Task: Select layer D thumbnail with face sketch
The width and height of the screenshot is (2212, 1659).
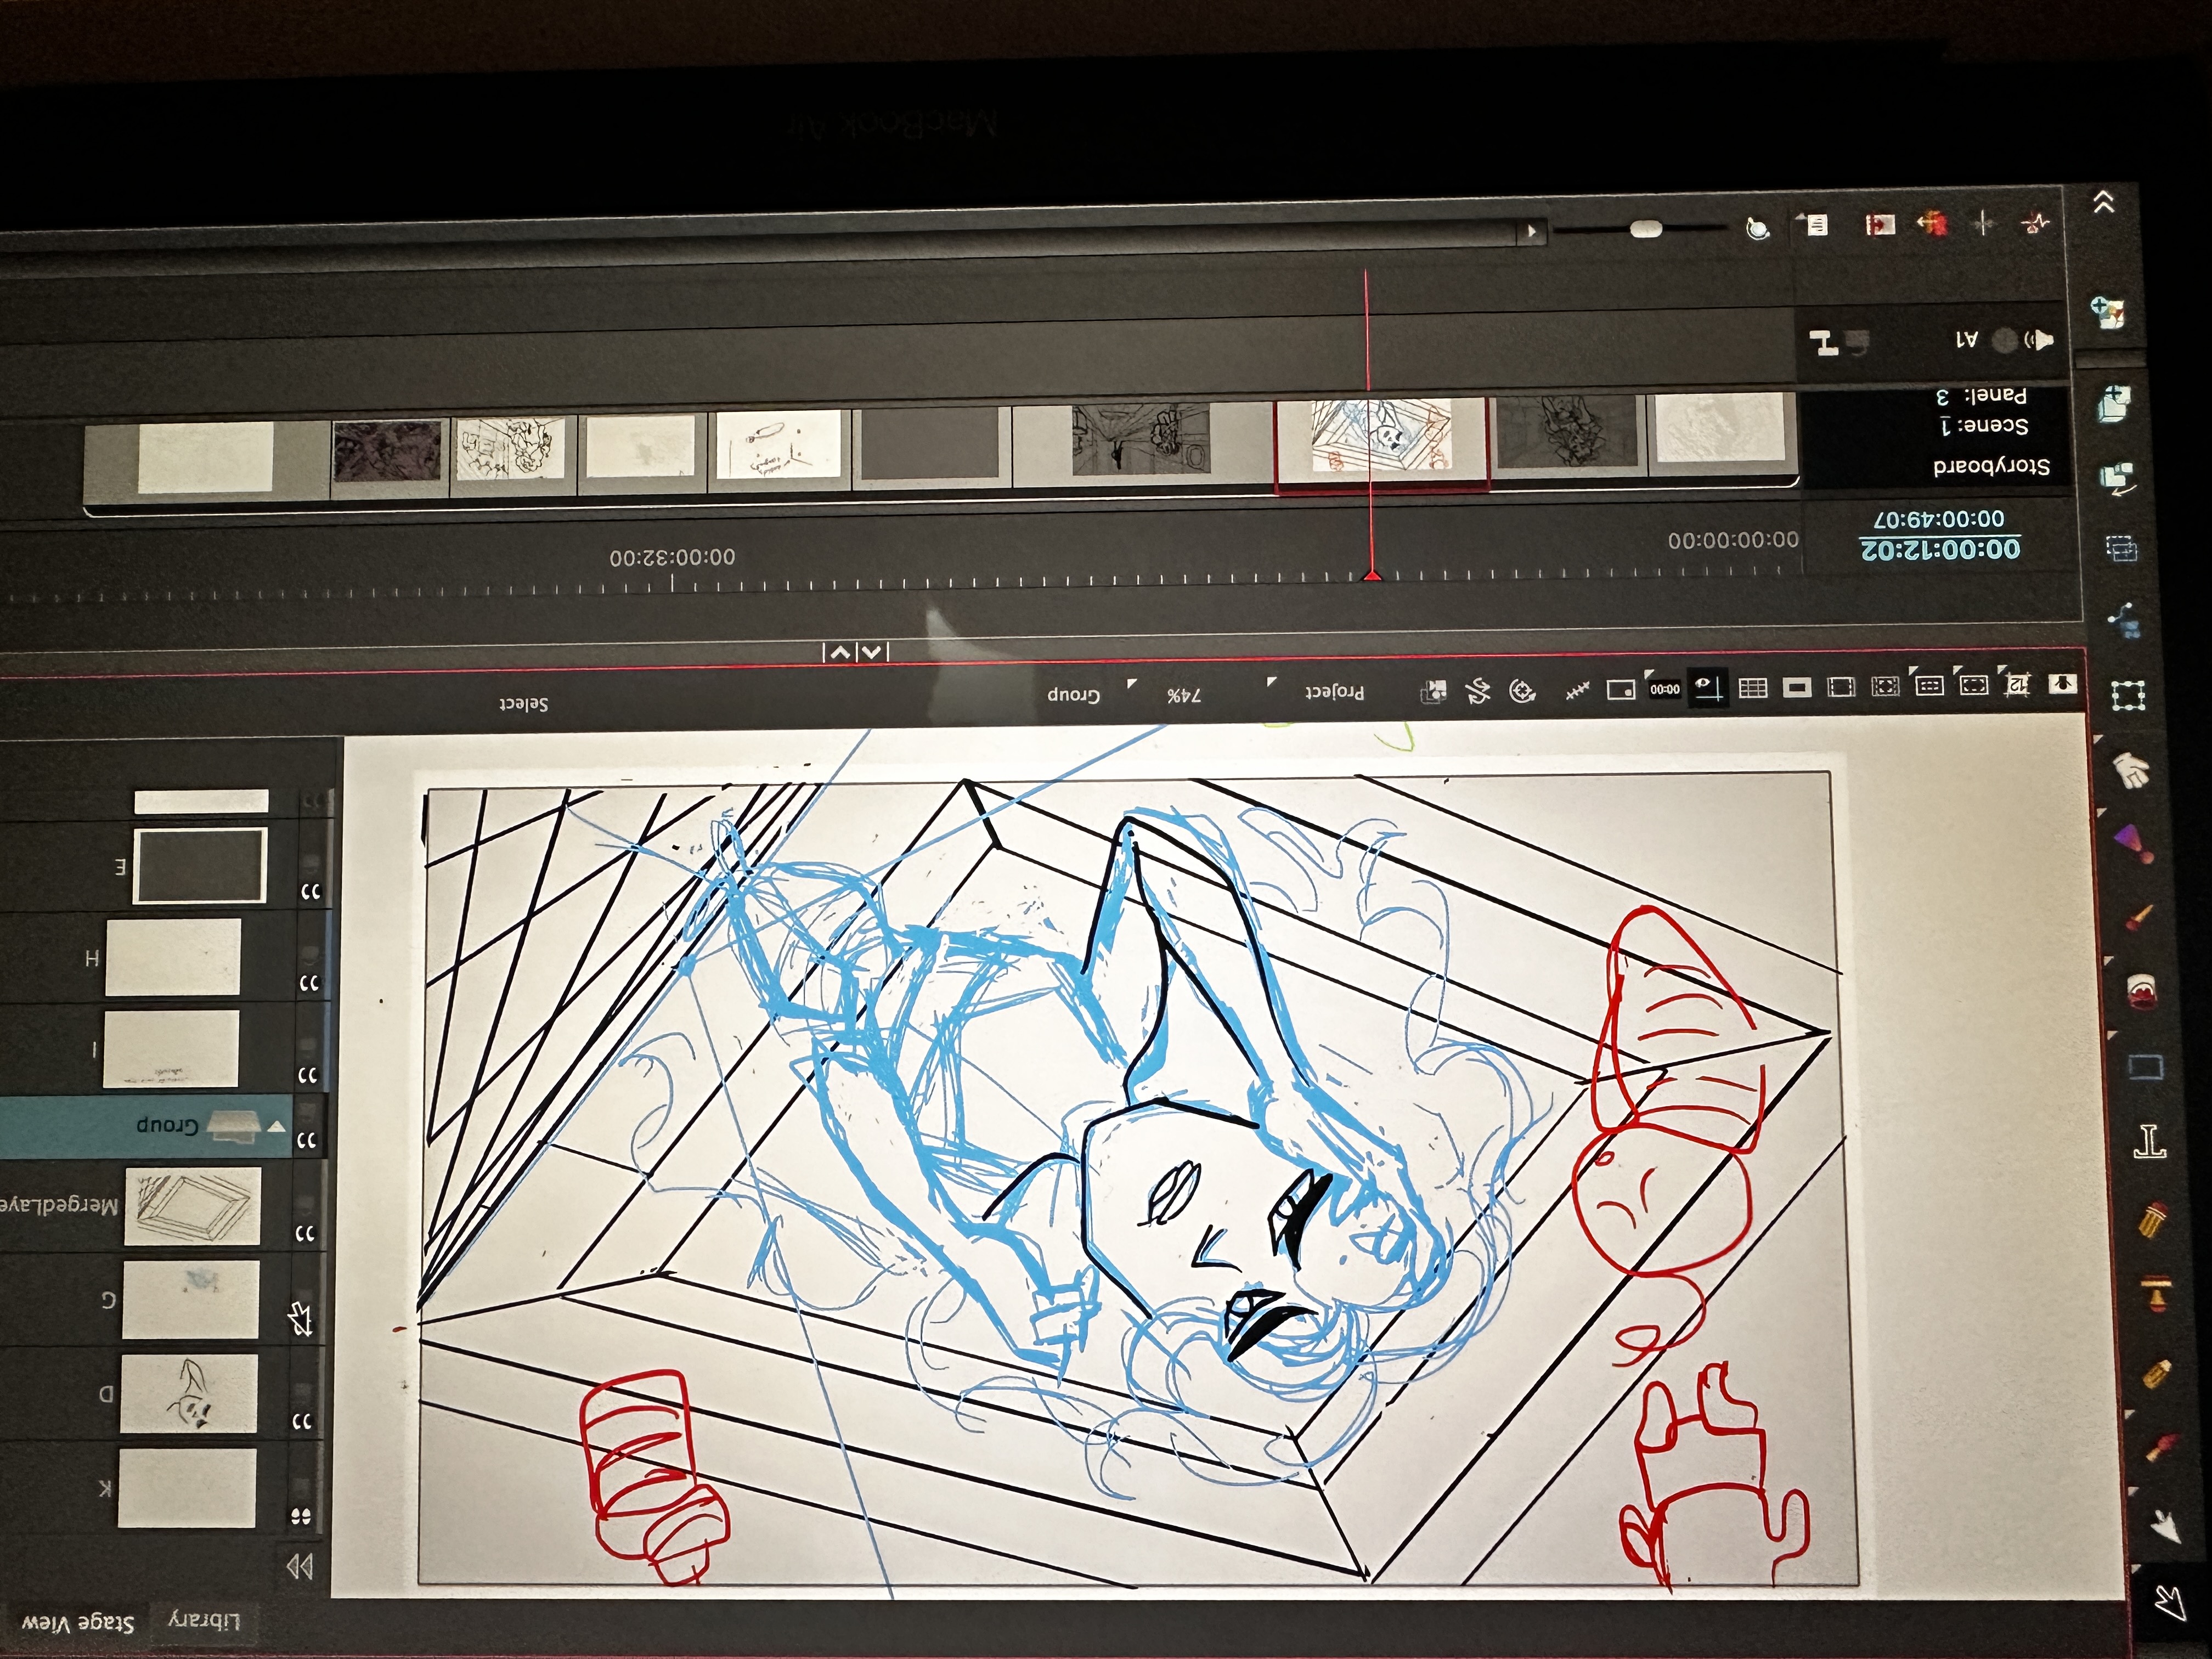Action: tap(188, 1394)
